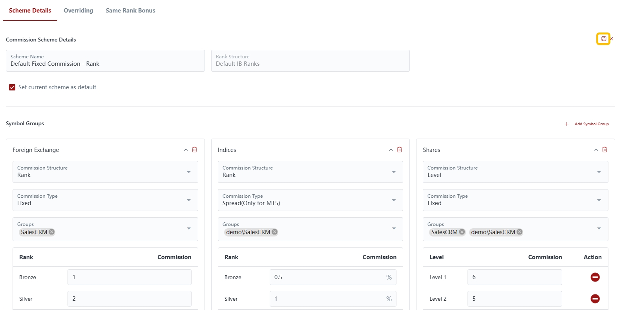This screenshot has width=621, height=314.
Task: Collapse the Indices panel
Action: click(391, 150)
